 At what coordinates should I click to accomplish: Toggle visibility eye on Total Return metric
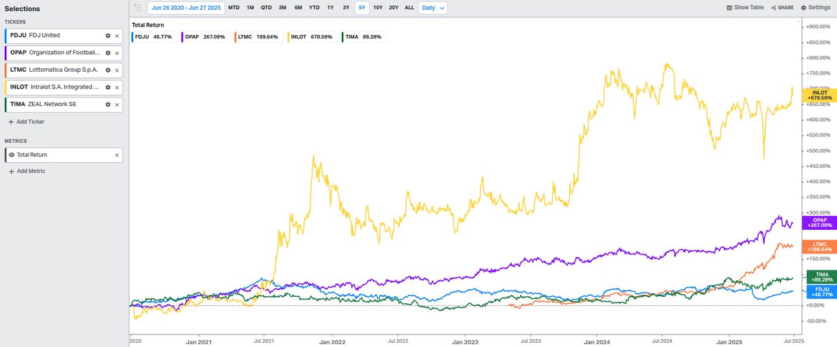tap(12, 155)
